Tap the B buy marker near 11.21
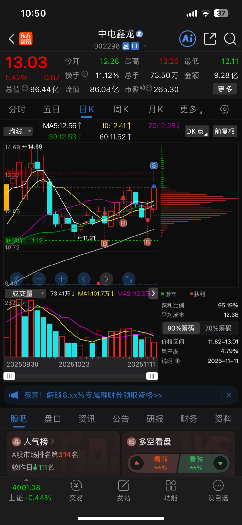The height and width of the screenshot is (525, 242). click(105, 243)
